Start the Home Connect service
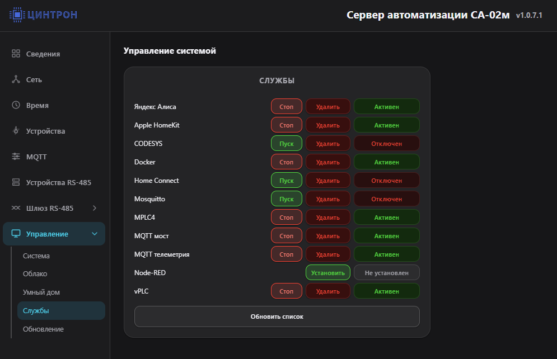The height and width of the screenshot is (359, 557). pos(286,180)
